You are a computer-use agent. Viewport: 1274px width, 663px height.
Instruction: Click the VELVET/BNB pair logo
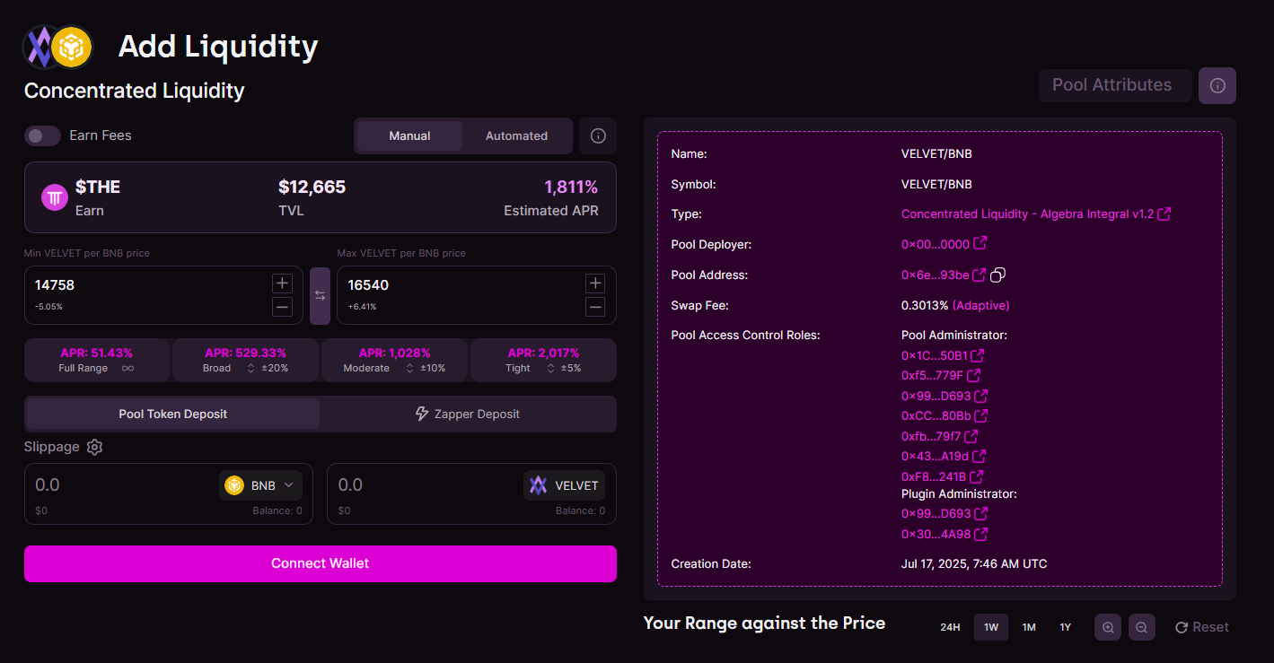coord(57,47)
